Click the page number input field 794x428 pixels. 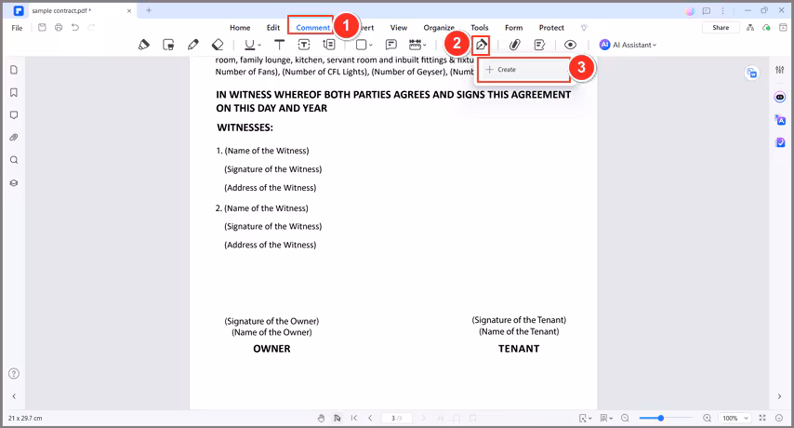pos(396,418)
